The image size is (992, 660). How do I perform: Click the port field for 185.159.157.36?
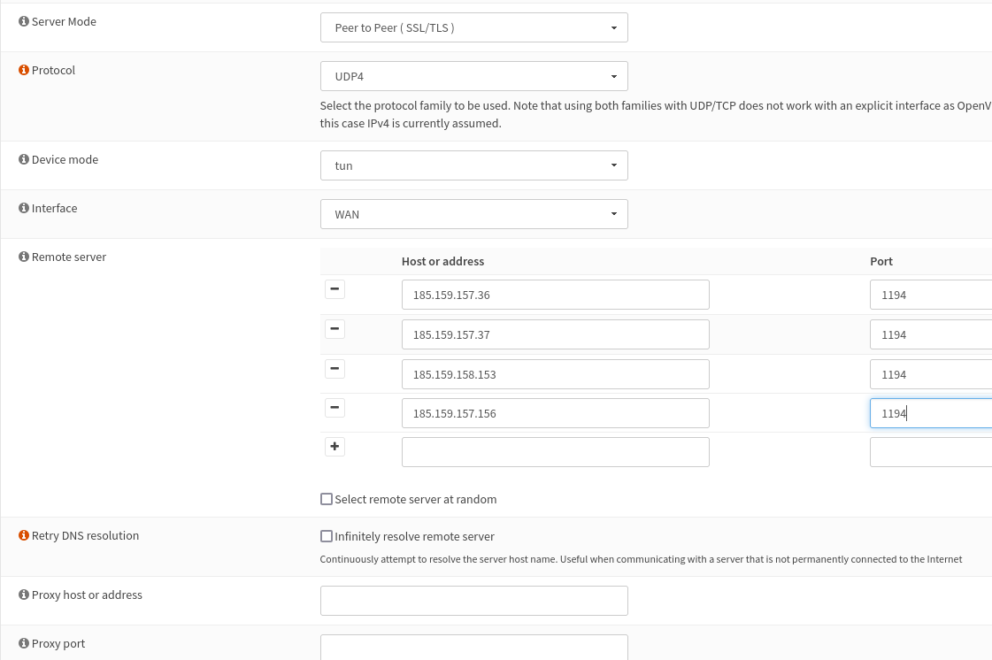(x=931, y=295)
